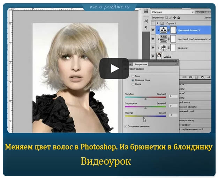Add a layer style via fx icon
This screenshot has height=179, width=218.
[190, 77]
